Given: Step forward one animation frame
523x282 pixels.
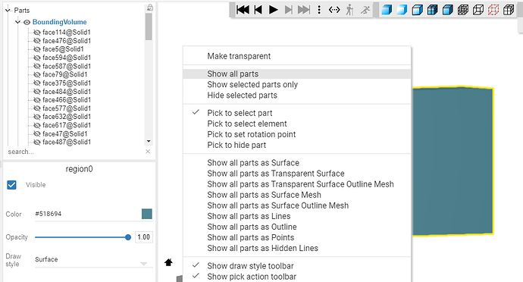Looking at the screenshot, I should click(x=289, y=10).
